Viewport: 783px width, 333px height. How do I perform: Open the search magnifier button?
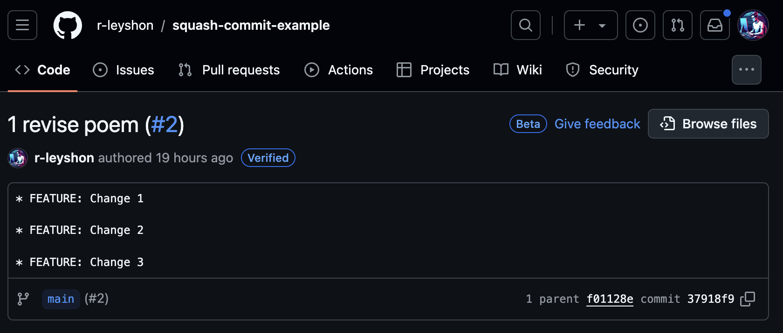coord(526,25)
